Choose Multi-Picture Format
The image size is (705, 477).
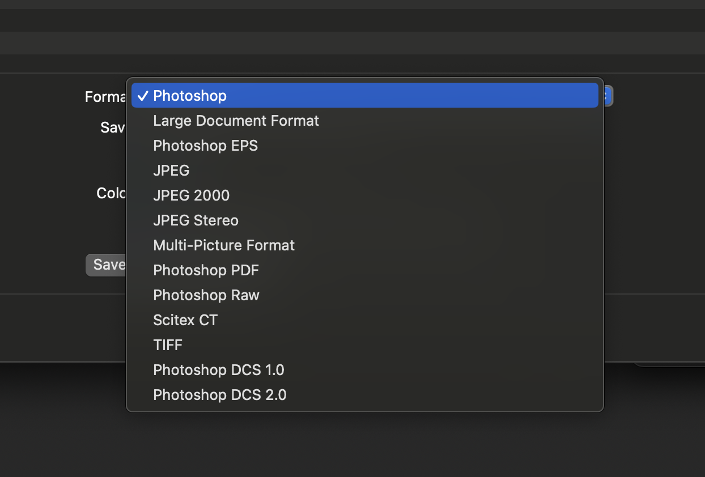tap(224, 245)
